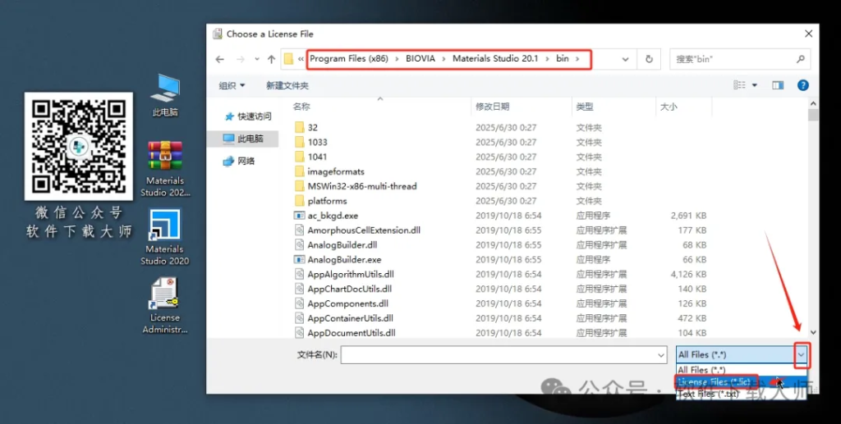
Task: Go back with the left arrow
Action: 220,59
